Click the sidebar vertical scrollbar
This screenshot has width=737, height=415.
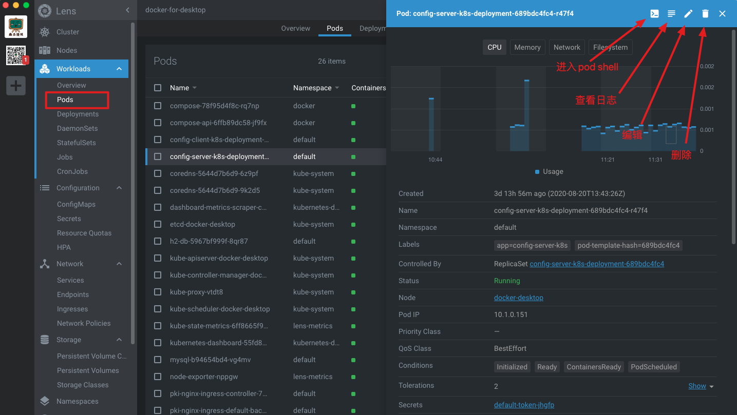(x=134, y=182)
